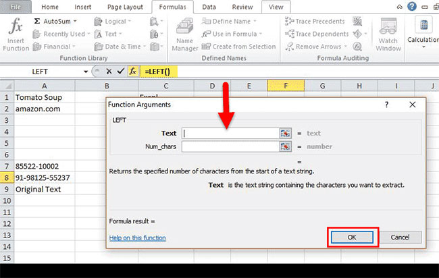Select column A header
Viewport: 439px width, 278px height.
point(45,86)
